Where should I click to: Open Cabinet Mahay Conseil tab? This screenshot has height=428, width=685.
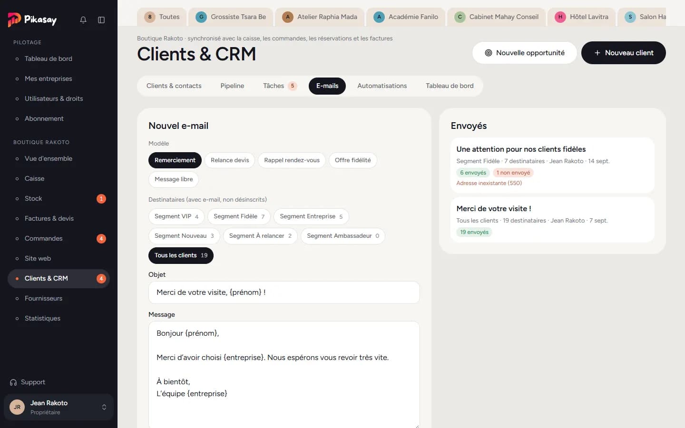click(497, 17)
